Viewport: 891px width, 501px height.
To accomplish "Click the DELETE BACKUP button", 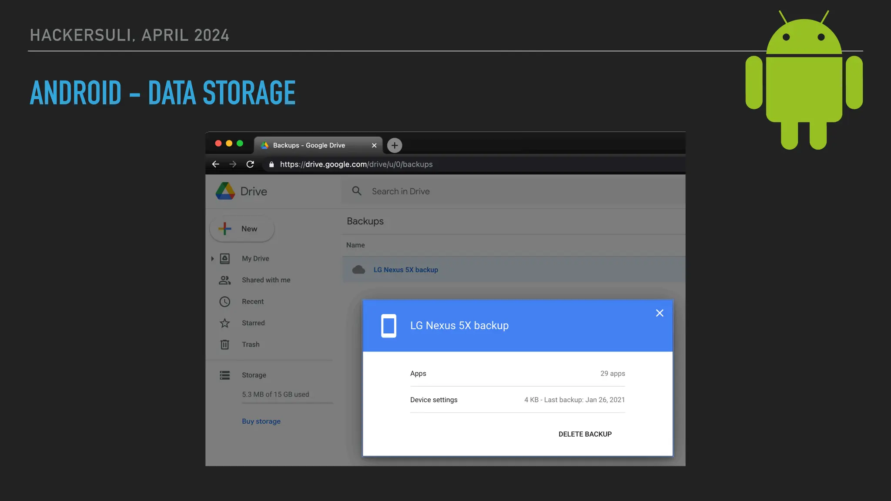I will point(585,434).
